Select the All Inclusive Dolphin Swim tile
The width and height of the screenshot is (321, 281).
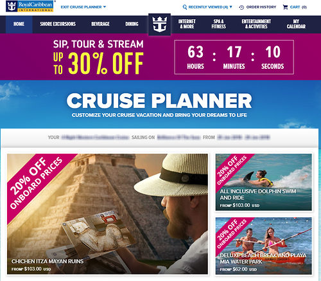(264, 182)
